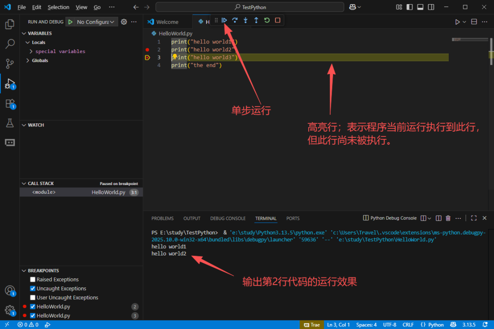Run Python file with editor play button
494x329 pixels.
(x=457, y=22)
